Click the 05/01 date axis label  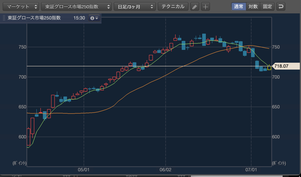point(84,169)
